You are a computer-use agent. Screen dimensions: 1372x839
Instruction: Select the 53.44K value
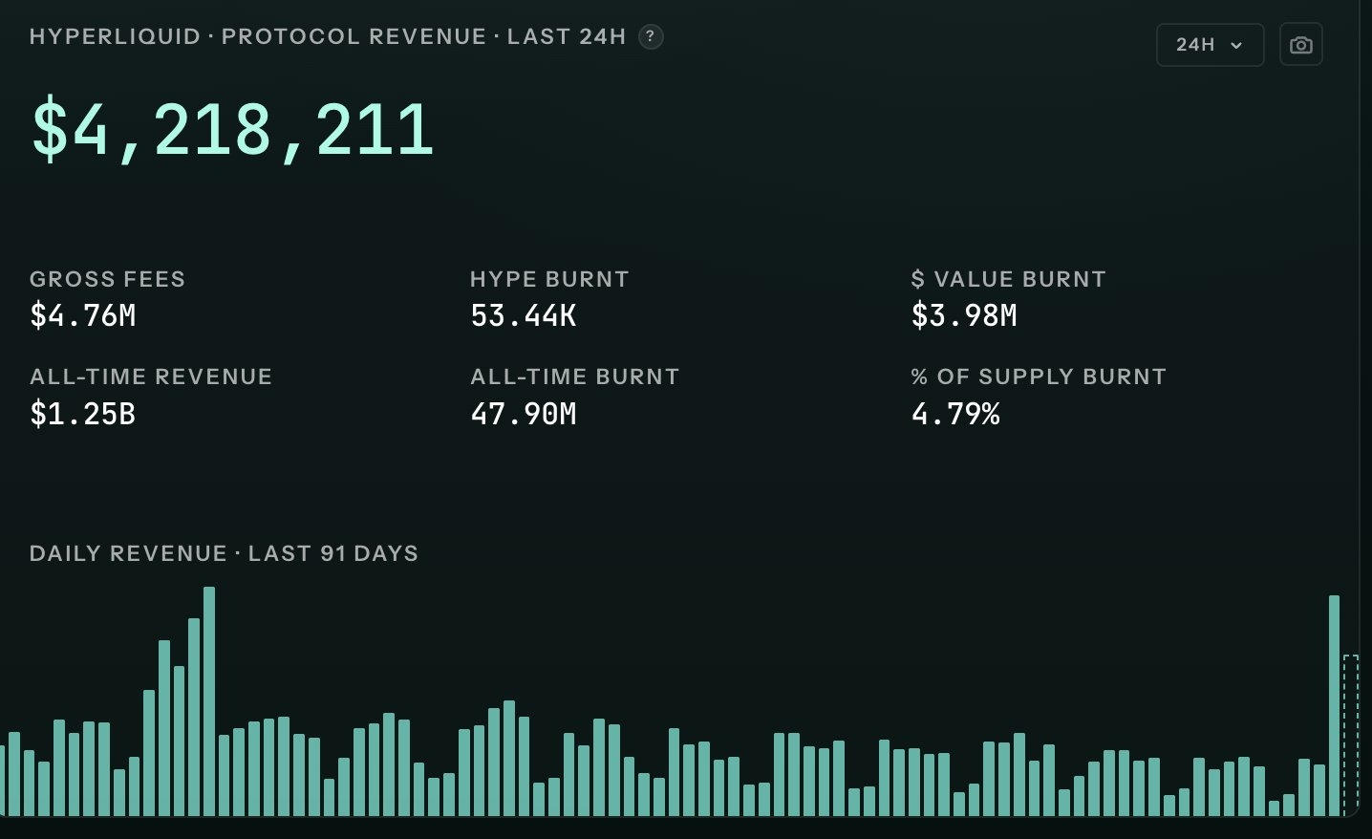(524, 315)
